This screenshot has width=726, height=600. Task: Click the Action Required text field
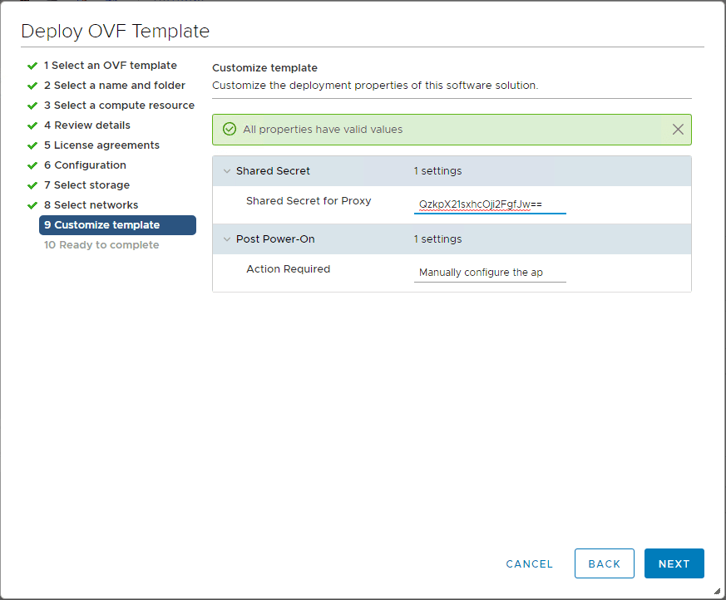point(490,272)
